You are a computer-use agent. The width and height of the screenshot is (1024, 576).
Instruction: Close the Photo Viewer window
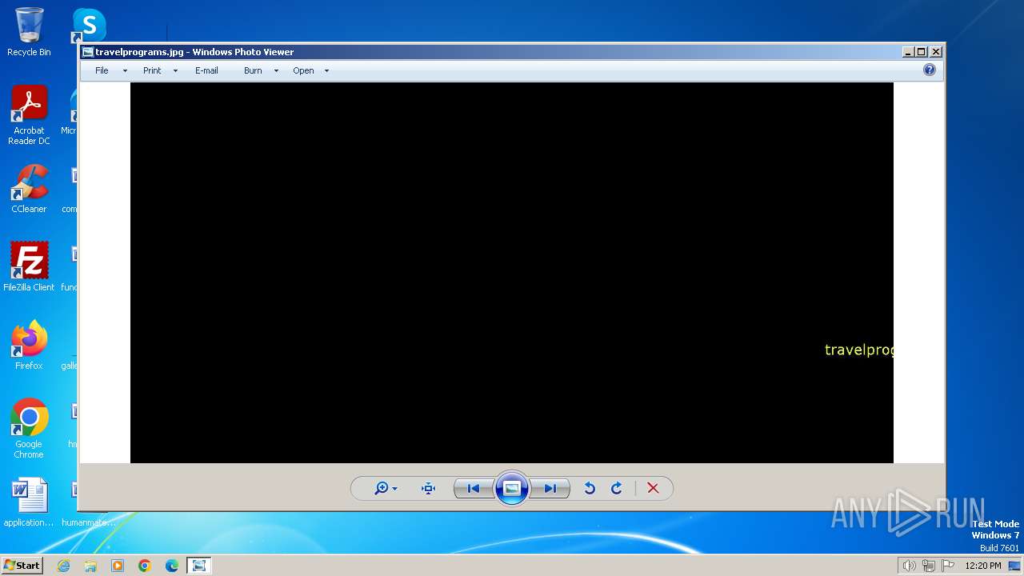point(936,52)
